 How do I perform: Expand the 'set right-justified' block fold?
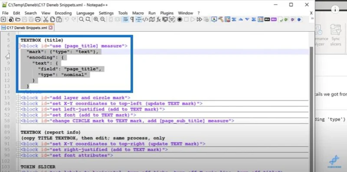click(19, 149)
